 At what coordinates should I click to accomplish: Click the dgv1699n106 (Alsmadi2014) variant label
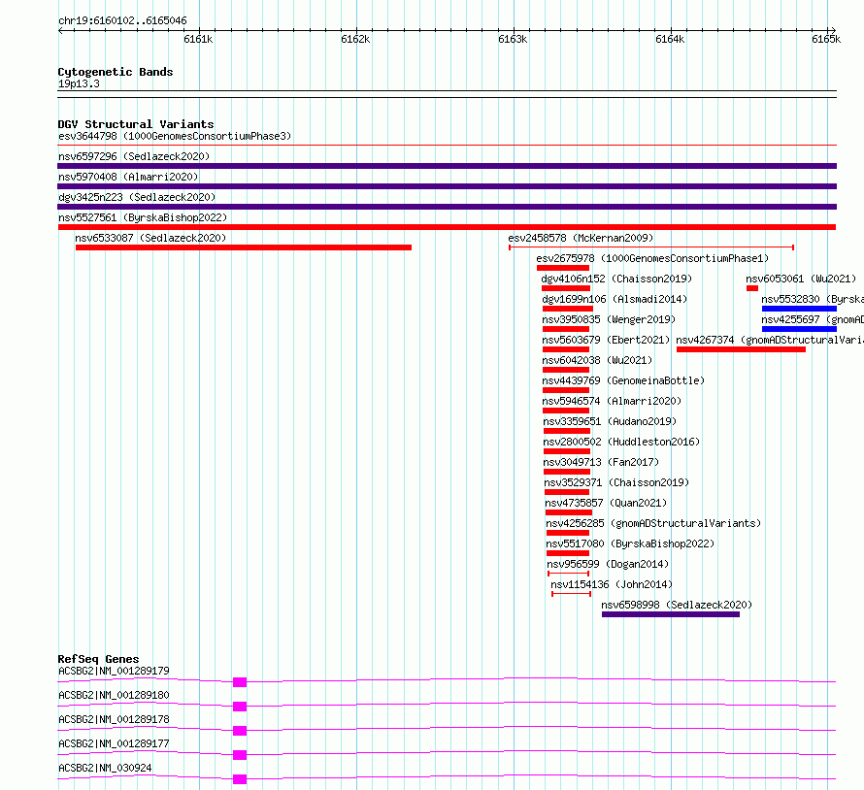(615, 299)
